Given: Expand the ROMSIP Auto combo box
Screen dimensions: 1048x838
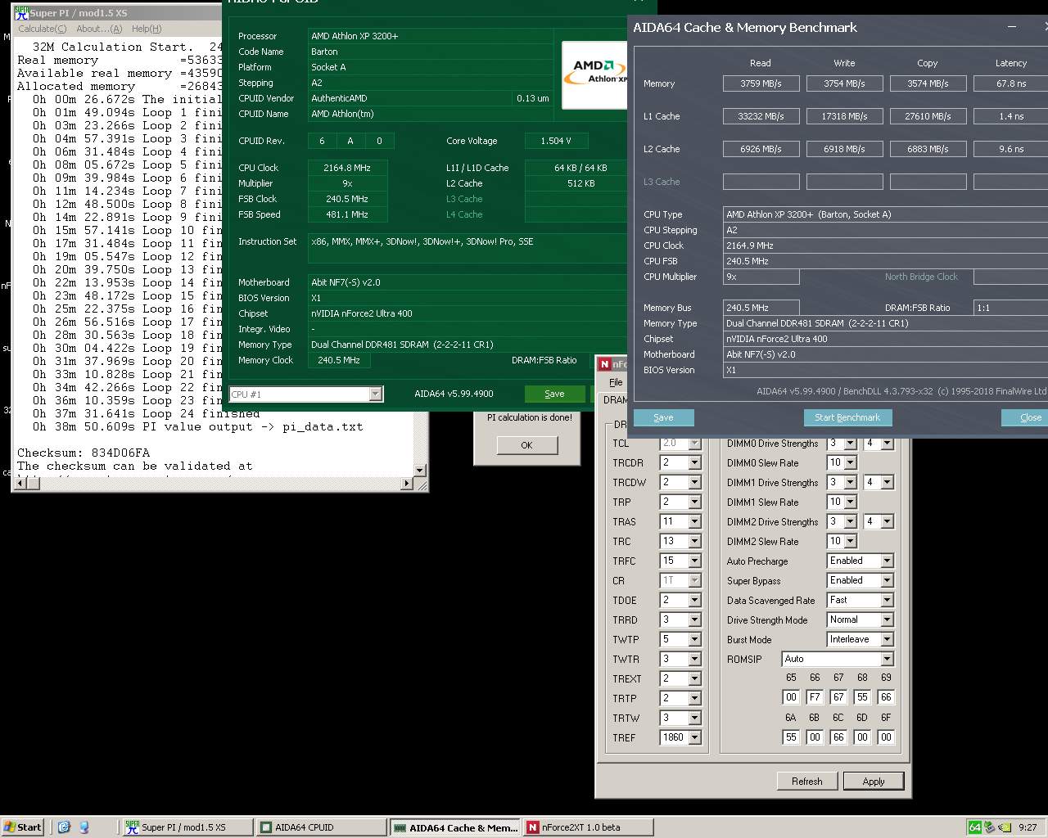Looking at the screenshot, I should [x=886, y=660].
